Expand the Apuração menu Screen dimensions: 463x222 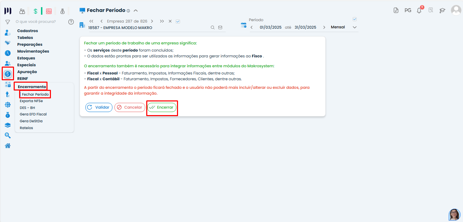(x=27, y=72)
